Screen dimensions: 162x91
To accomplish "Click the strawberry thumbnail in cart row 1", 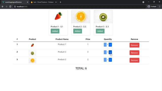I will [x=32, y=45].
